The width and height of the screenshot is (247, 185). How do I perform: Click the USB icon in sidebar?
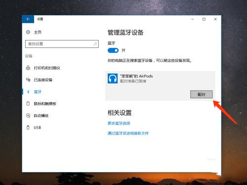pyautogui.click(x=28, y=127)
